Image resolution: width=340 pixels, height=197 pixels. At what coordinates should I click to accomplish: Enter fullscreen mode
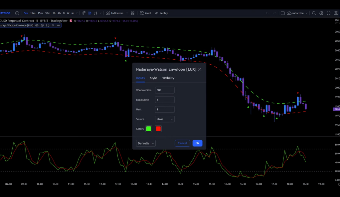click(x=329, y=13)
